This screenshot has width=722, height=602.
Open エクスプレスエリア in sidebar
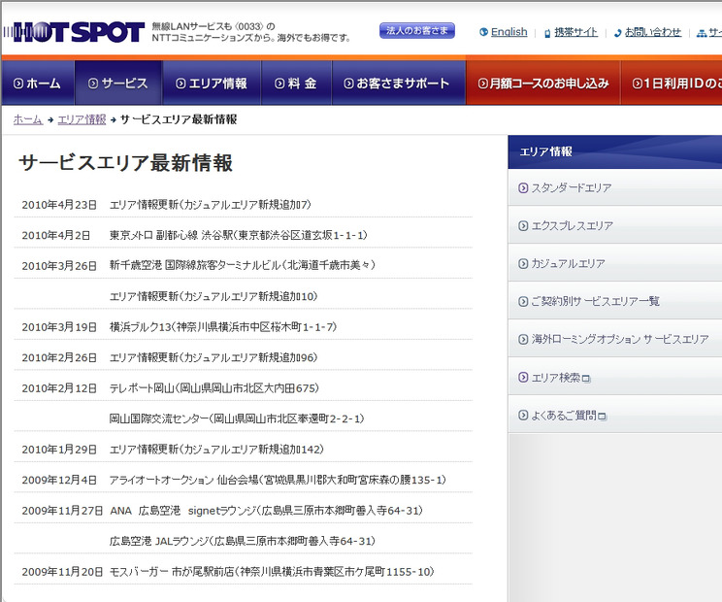(x=572, y=225)
